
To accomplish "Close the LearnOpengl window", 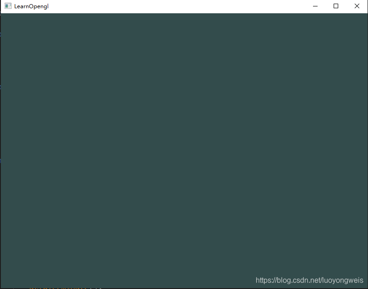I will point(357,6).
